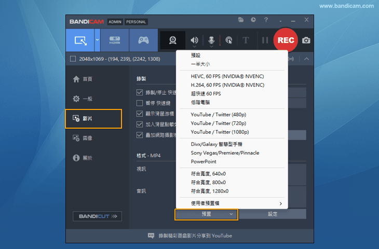Take a screenshot with camera icon

[306, 40]
